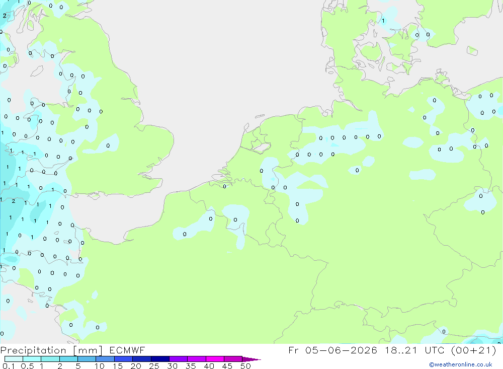Viewport: 503px width, 369px height.
Task: Click the purple legend arrow tip above 50
Action: 251,359
